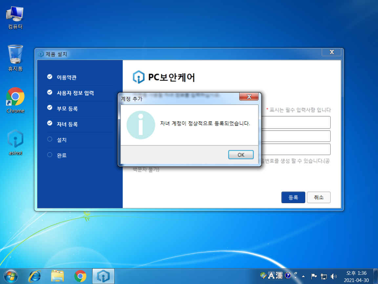Open the Windows Start menu
The image size is (378, 284).
[10, 276]
